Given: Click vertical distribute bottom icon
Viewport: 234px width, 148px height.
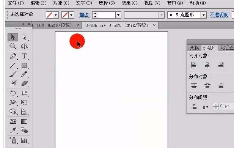Looking at the screenshot, I should pos(221,86).
